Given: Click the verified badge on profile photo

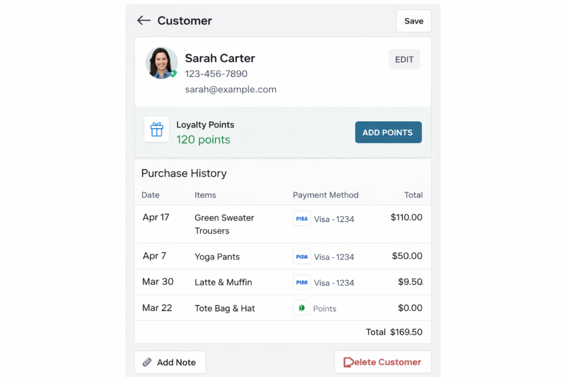Looking at the screenshot, I should [x=173, y=73].
